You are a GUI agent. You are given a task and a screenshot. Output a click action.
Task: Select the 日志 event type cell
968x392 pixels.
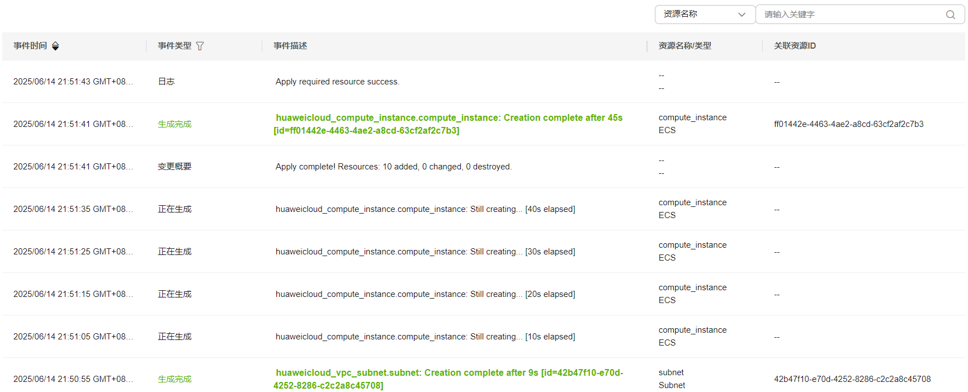(x=166, y=82)
